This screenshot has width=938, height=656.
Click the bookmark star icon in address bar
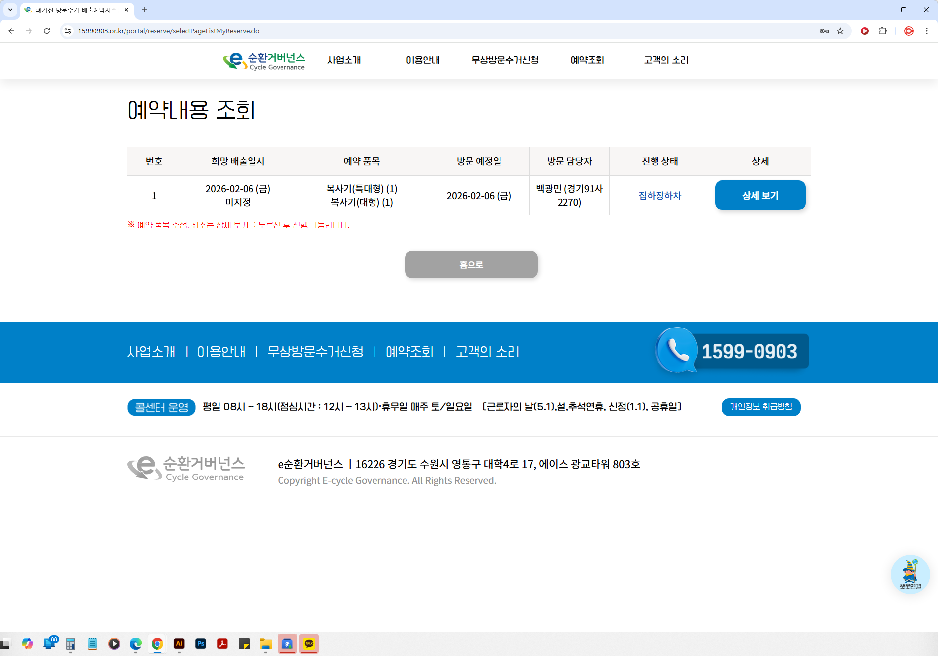(x=840, y=31)
